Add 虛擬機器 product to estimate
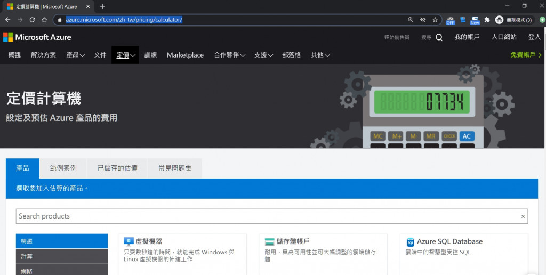 click(x=182, y=254)
